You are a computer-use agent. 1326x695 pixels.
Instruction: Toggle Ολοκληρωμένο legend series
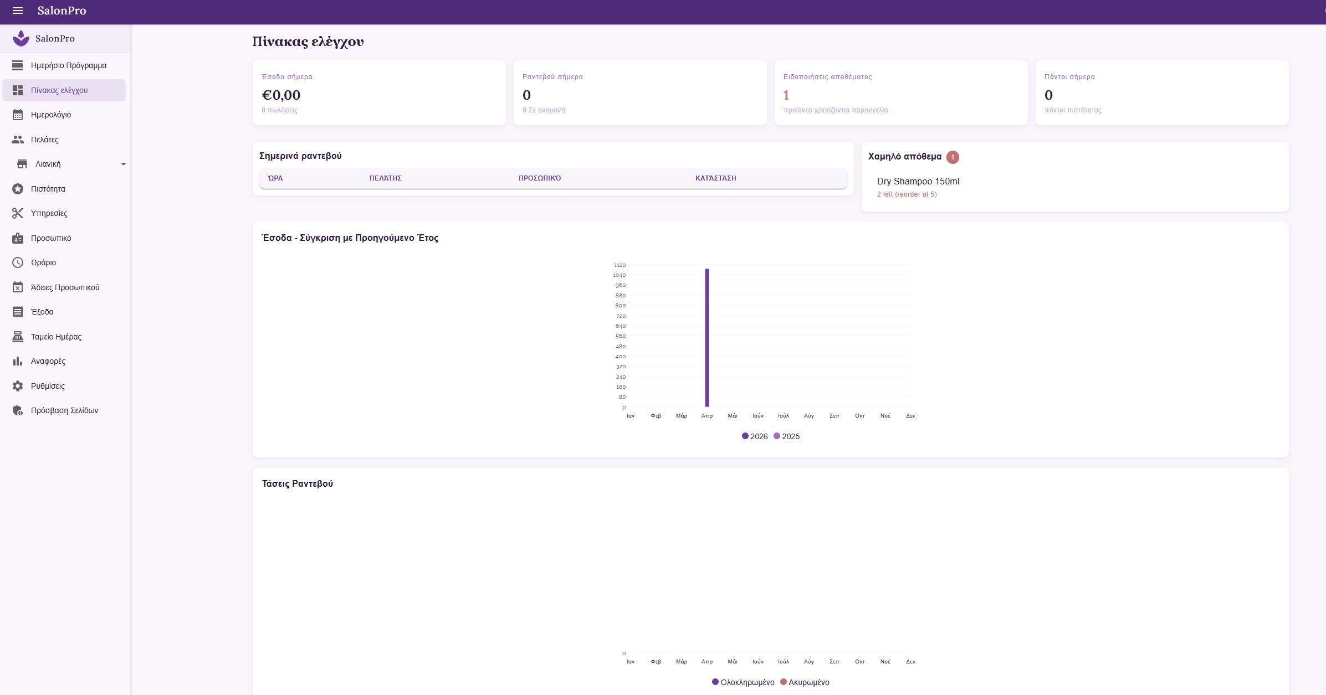tap(743, 682)
